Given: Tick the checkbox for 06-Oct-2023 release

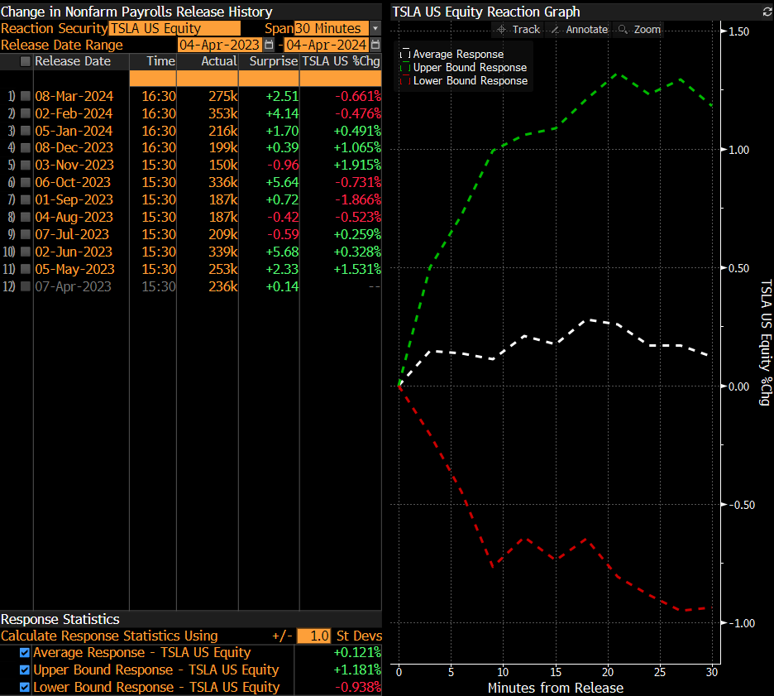Looking at the screenshot, I should tap(25, 182).
